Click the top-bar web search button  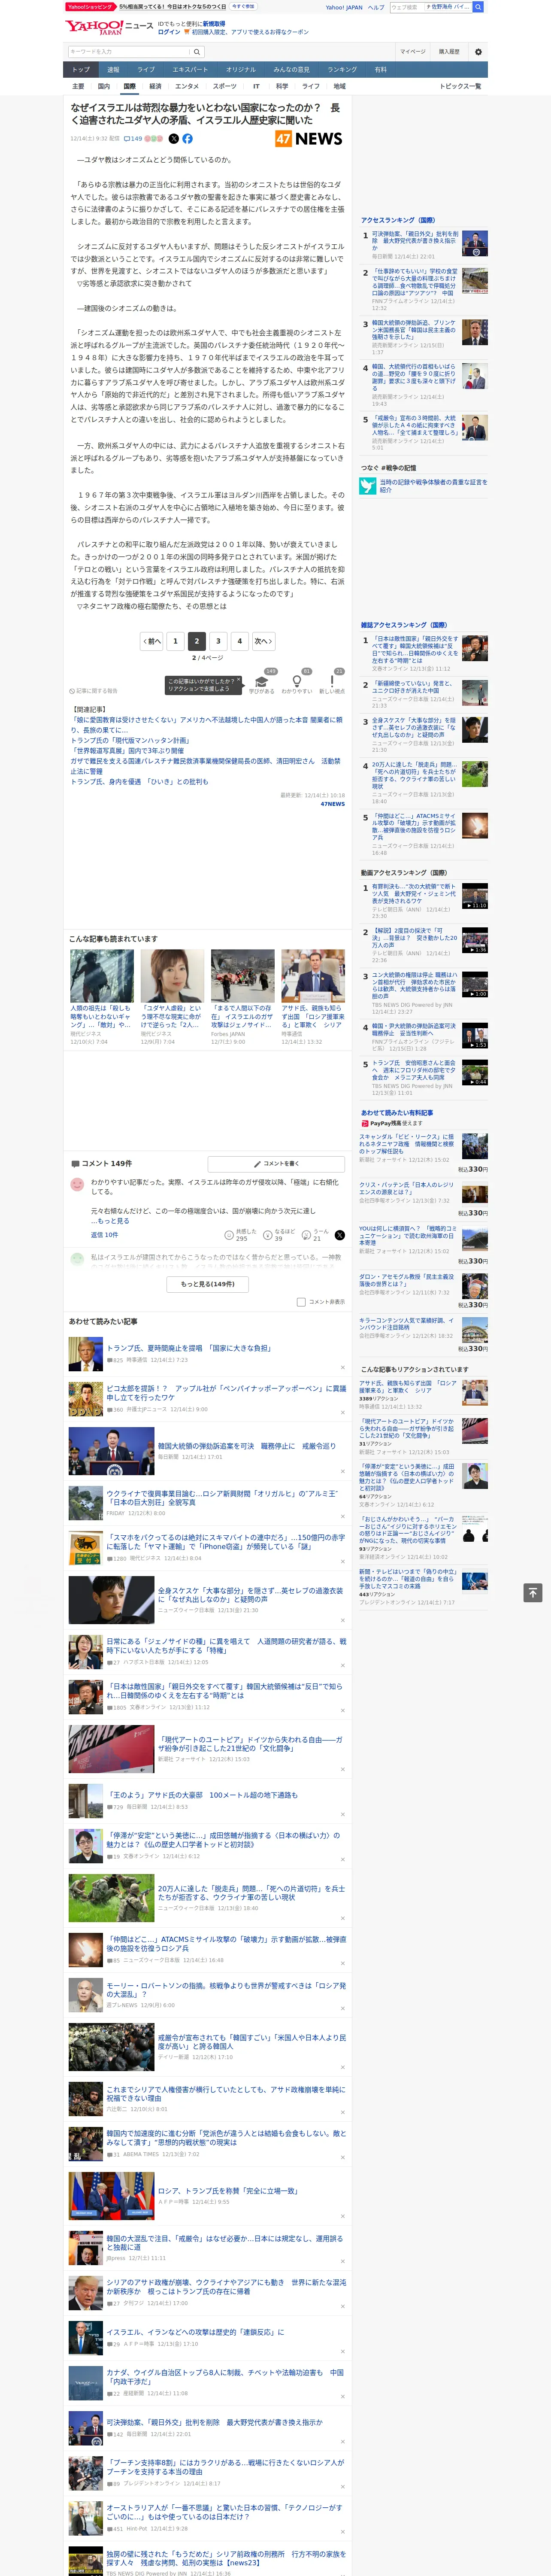(478, 7)
